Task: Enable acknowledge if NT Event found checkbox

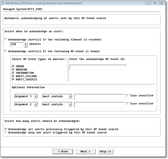Action: point(6,51)
